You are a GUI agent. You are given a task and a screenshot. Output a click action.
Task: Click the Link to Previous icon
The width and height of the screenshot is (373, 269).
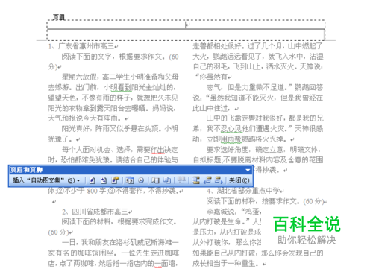click(181, 180)
